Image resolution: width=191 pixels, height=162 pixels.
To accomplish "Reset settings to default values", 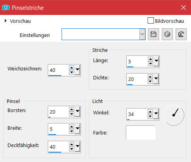I will (x=181, y=34).
